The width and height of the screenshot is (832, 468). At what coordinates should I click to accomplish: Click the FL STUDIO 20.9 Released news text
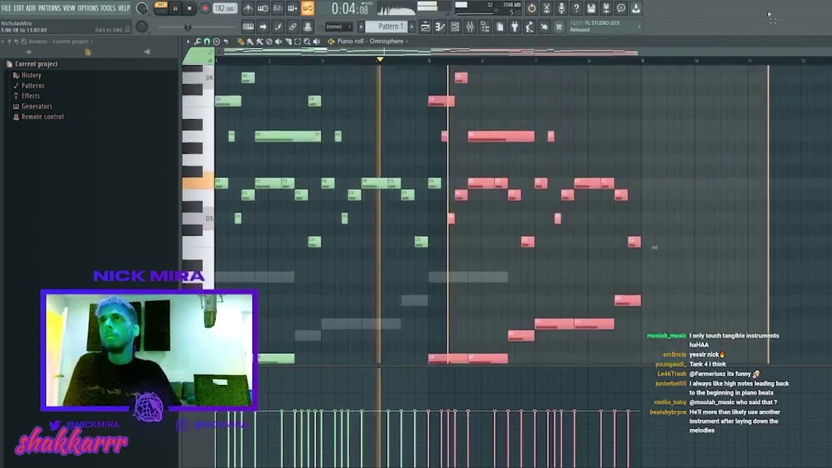(x=595, y=26)
